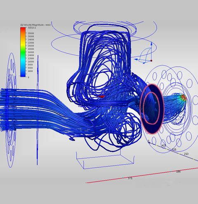The height and width of the screenshot is (204, 198).
Task: Click the 320 label on the dark ruler
Action: point(174,149)
